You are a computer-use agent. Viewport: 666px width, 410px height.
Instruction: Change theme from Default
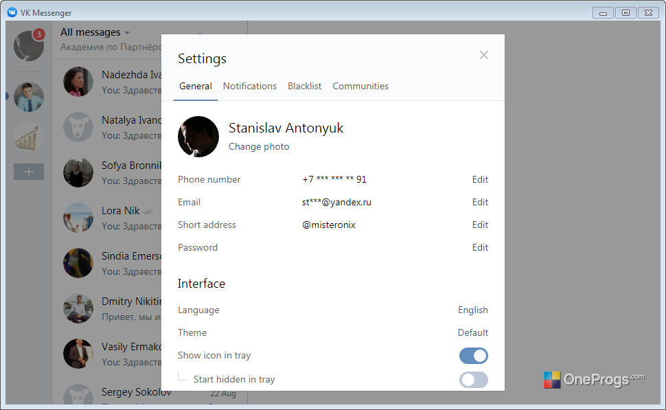coord(473,332)
